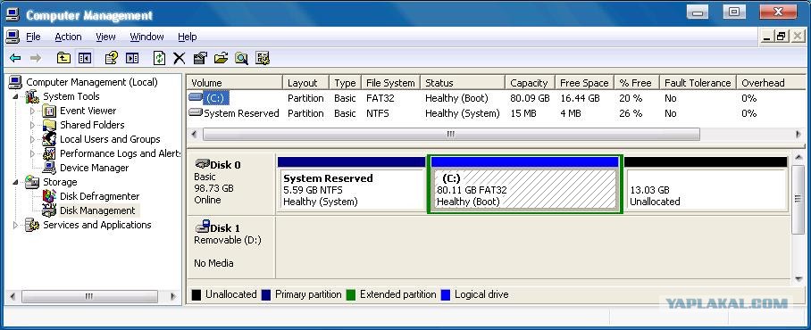Click the Help question-mark toolbar icon
Viewport: 811px width, 330px height.
pyautogui.click(x=112, y=58)
